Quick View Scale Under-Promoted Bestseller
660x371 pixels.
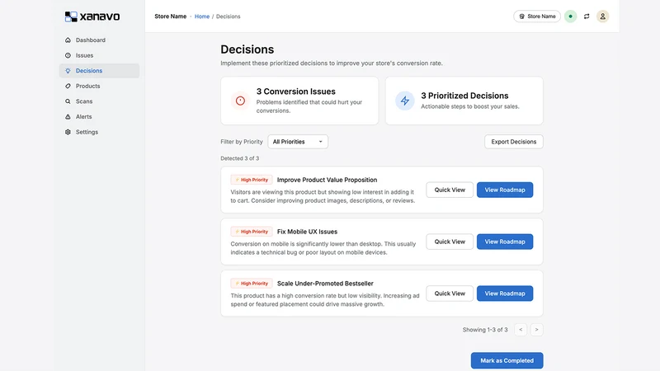tap(450, 294)
